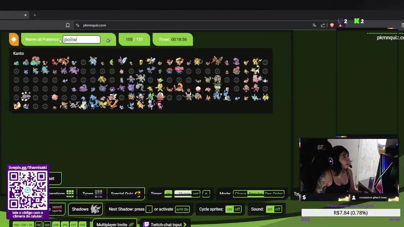Screen dimensions: 404x227
Task: Click the Pokémon name input field
Action: [82, 39]
